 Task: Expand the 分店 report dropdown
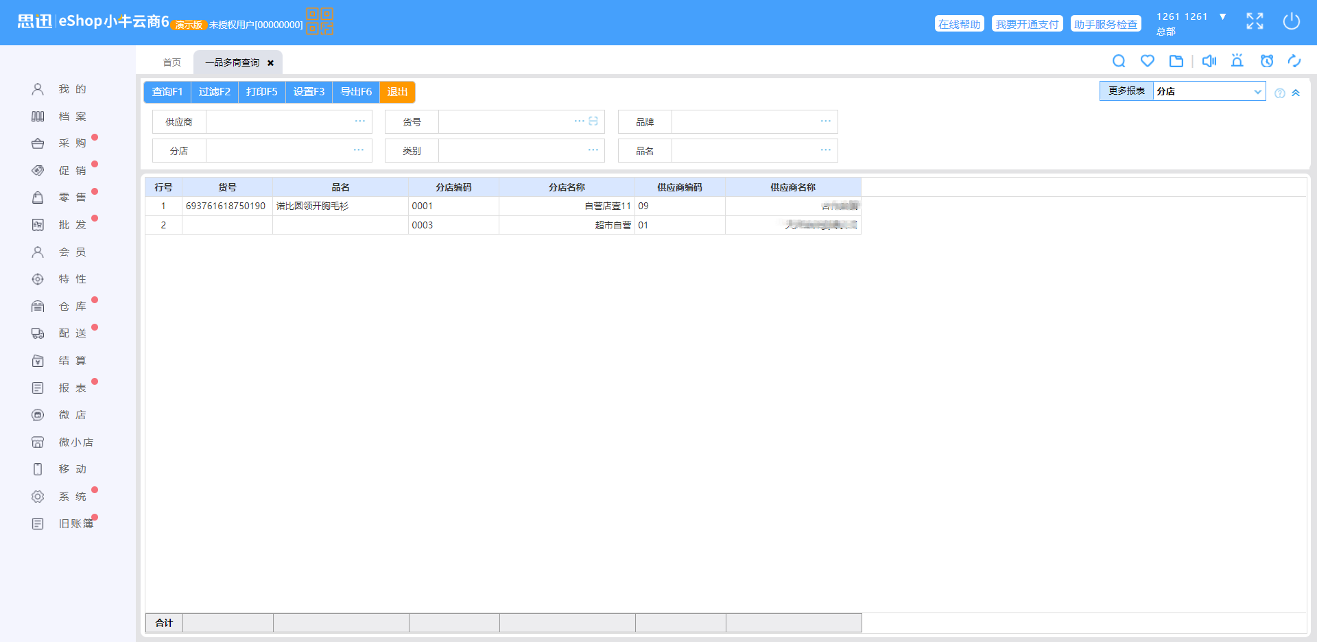pyautogui.click(x=1257, y=91)
